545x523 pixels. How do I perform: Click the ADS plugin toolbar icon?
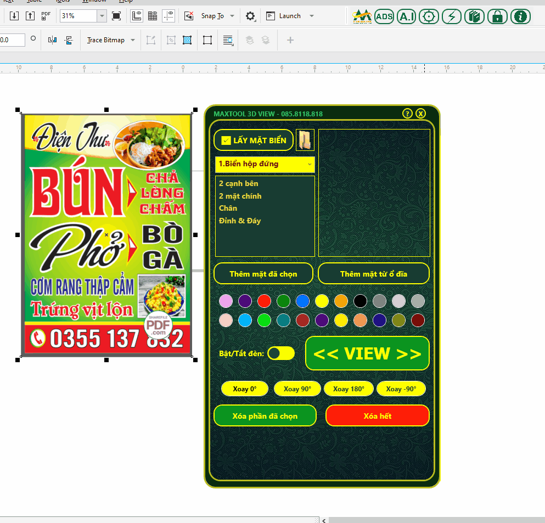pos(384,16)
